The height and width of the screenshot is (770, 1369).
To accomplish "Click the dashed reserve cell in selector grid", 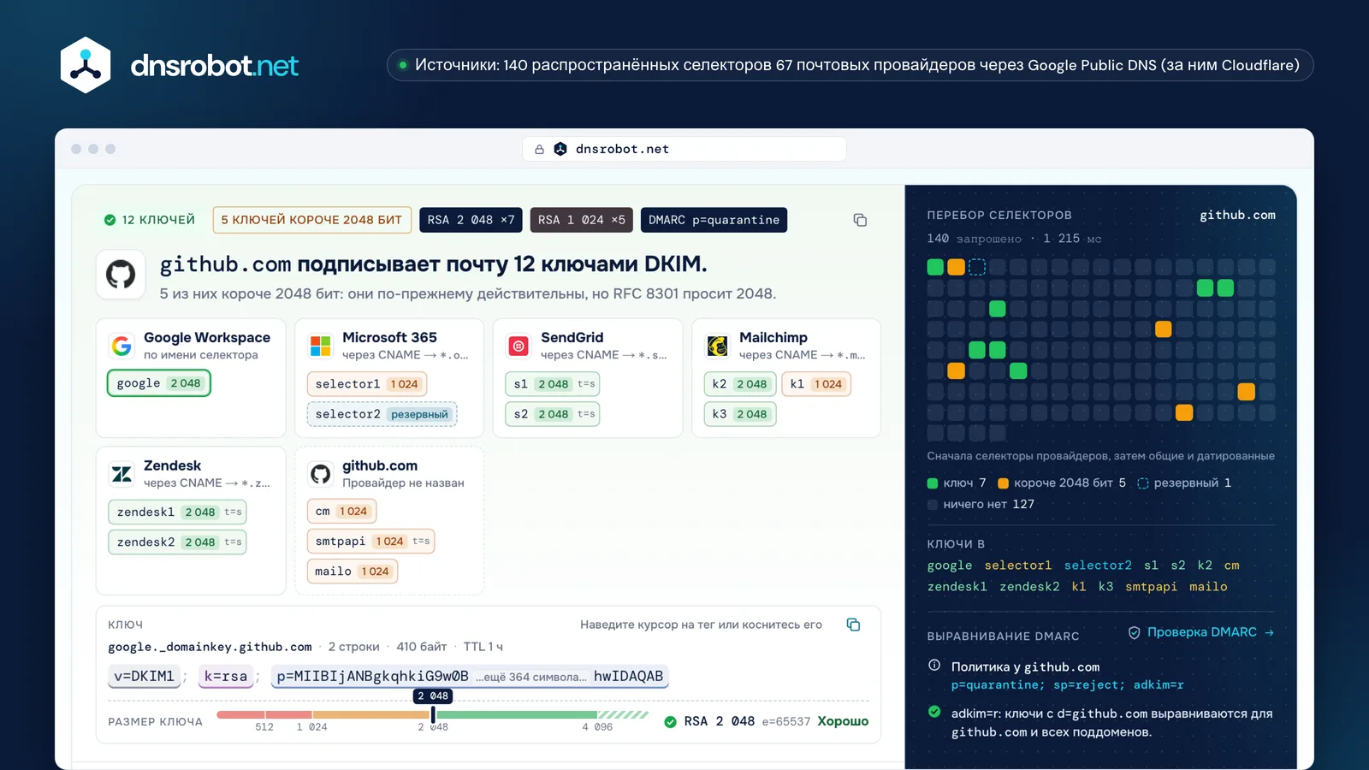I will click(x=977, y=267).
